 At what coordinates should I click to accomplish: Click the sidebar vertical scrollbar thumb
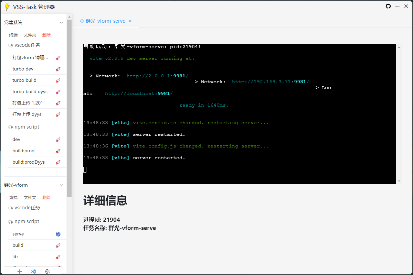[x=69, y=108]
